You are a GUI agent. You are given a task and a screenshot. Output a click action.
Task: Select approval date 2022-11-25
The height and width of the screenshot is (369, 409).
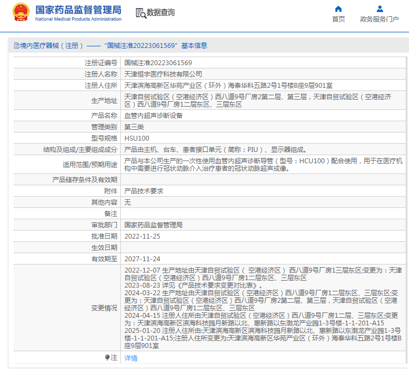(x=142, y=236)
